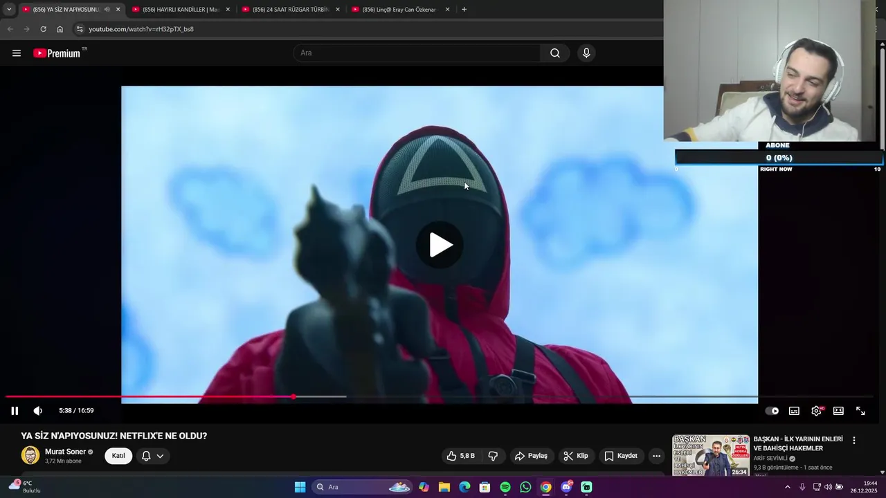Go to the browser home page icon
Viewport: 886px width, 498px height.
pos(60,29)
